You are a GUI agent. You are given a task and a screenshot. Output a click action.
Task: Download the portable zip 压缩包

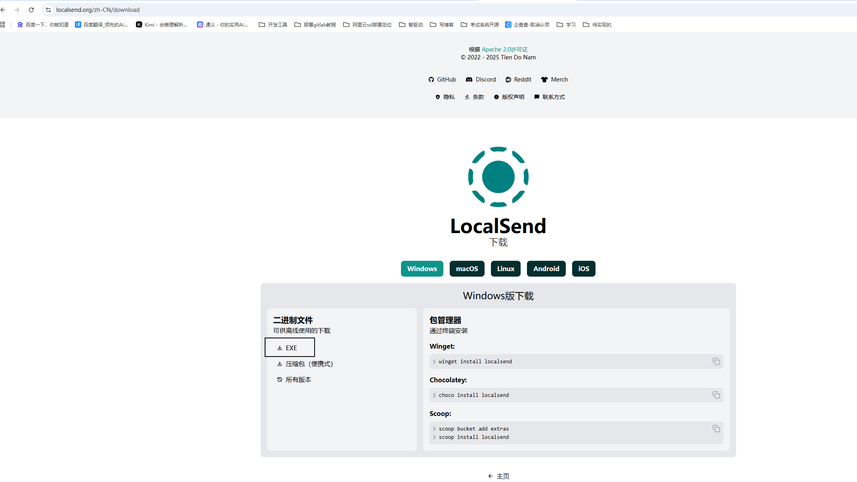point(305,364)
